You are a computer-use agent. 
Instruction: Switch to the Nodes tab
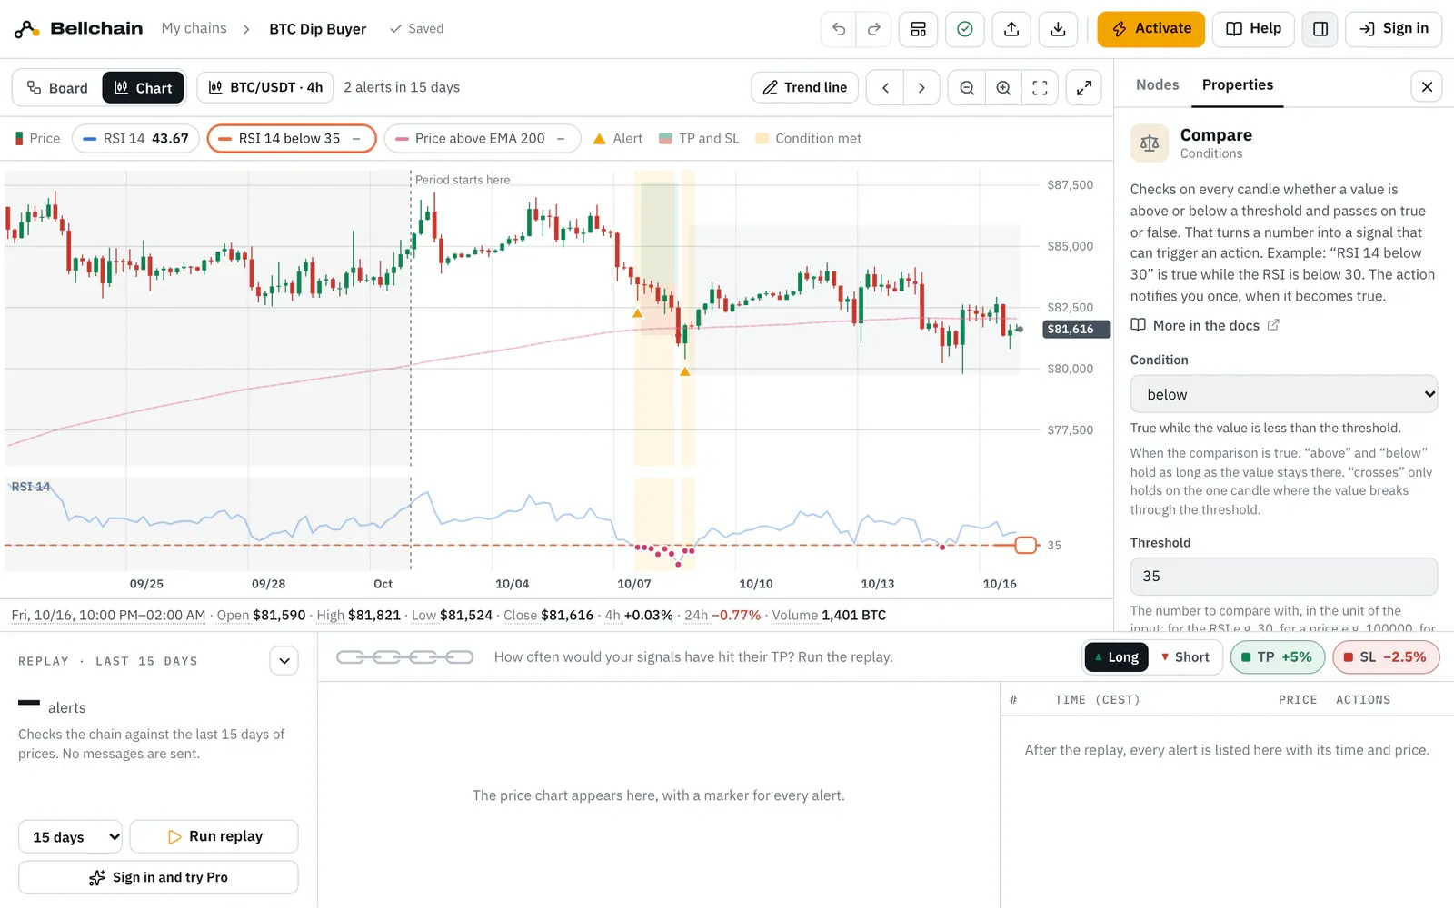tap(1157, 84)
